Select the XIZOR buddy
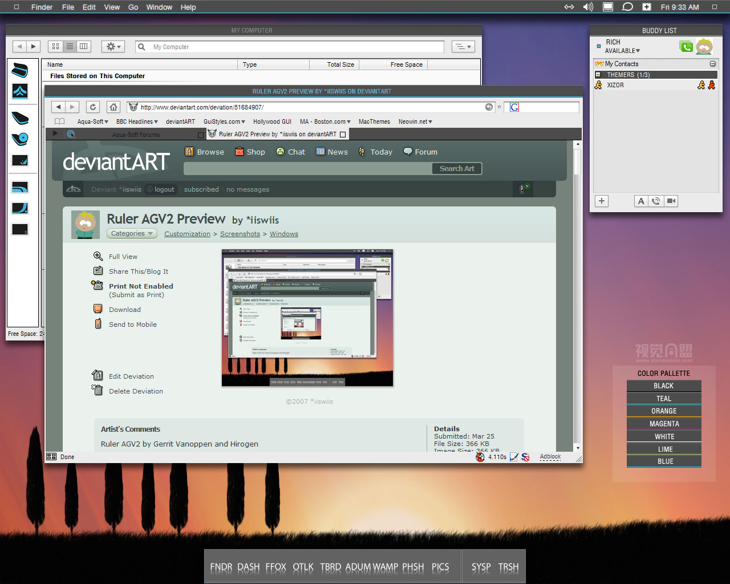The height and width of the screenshot is (584, 730). [655, 85]
